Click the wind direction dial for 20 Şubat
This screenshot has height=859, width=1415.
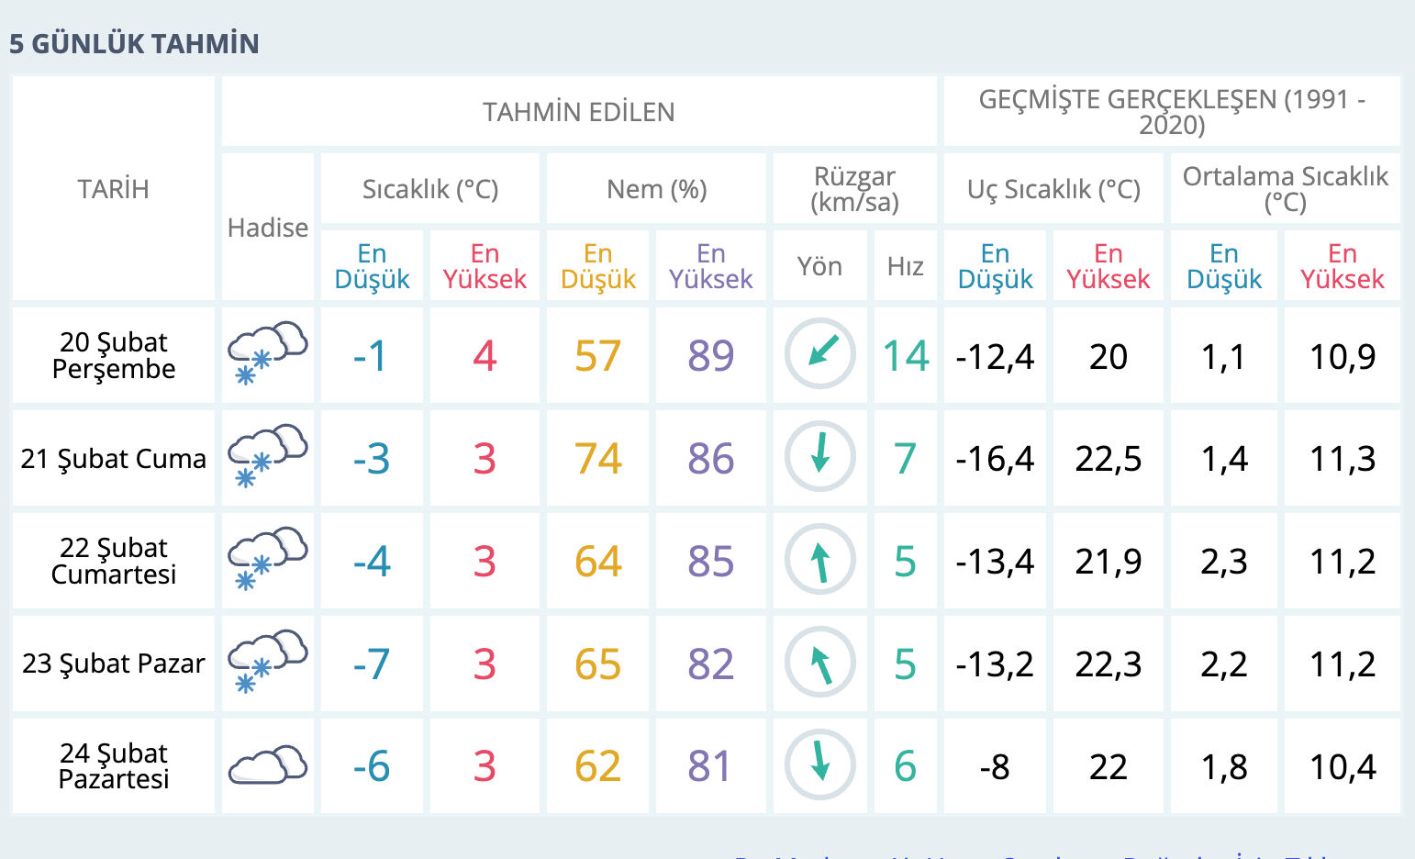[819, 353]
